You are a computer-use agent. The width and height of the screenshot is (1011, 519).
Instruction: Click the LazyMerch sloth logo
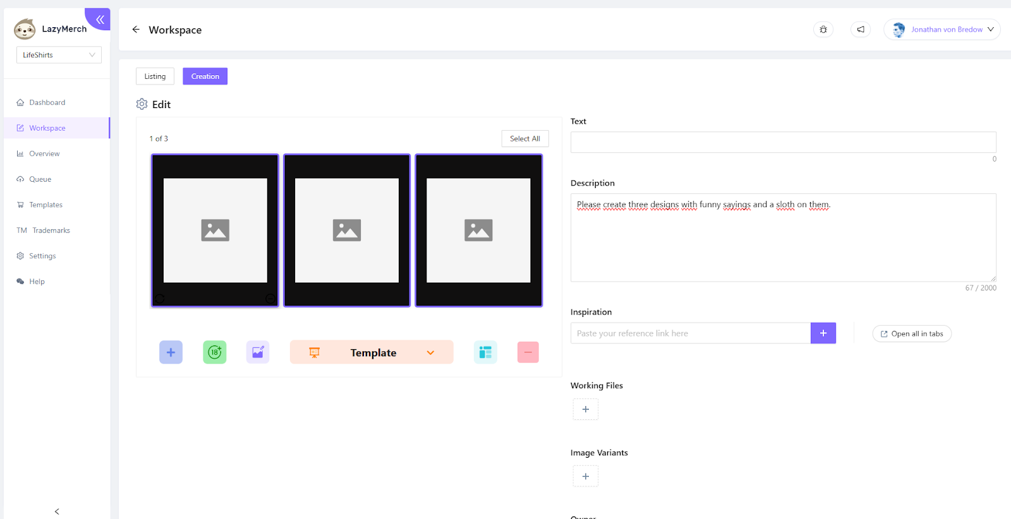(x=25, y=29)
